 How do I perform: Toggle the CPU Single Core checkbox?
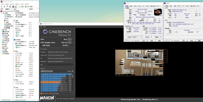pyautogui.click(x=73, y=43)
